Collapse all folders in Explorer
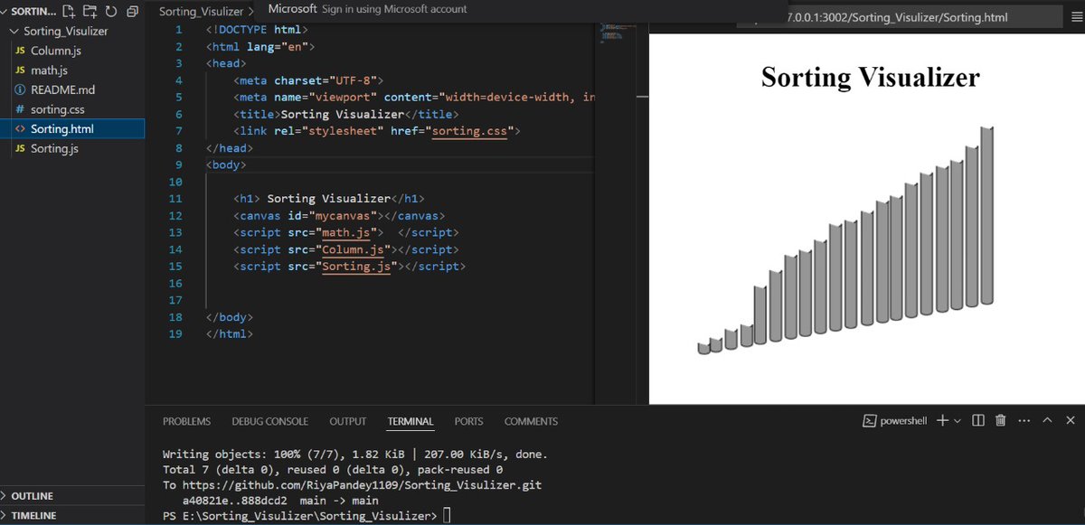Viewport: 1085px width, 525px height. [132, 12]
